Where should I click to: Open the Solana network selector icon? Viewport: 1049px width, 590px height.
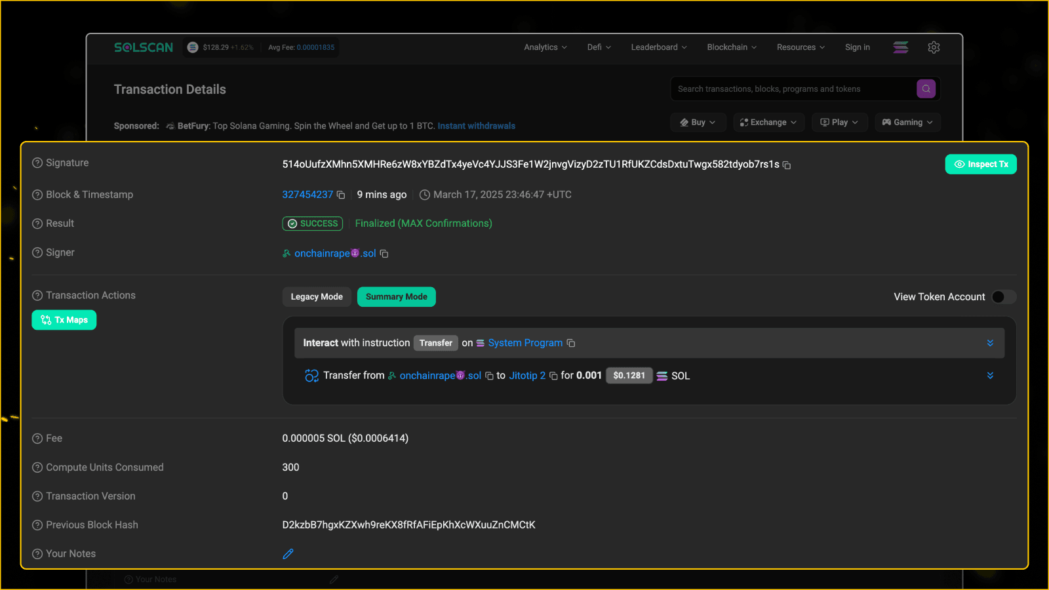901,47
